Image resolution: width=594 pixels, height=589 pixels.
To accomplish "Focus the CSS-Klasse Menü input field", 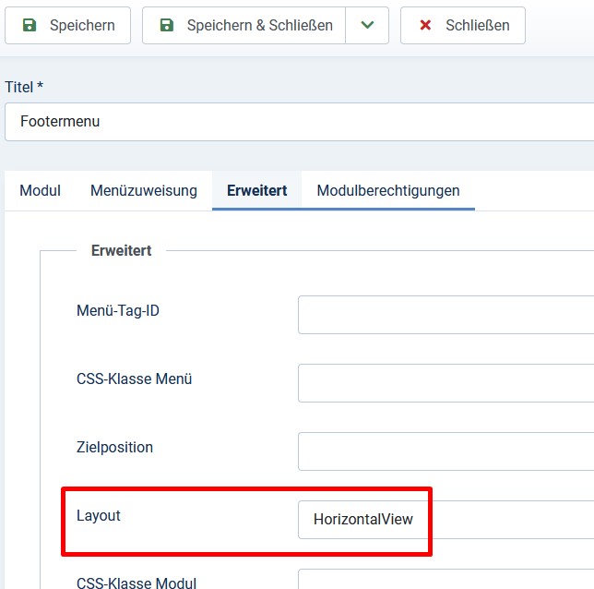I will (445, 383).
